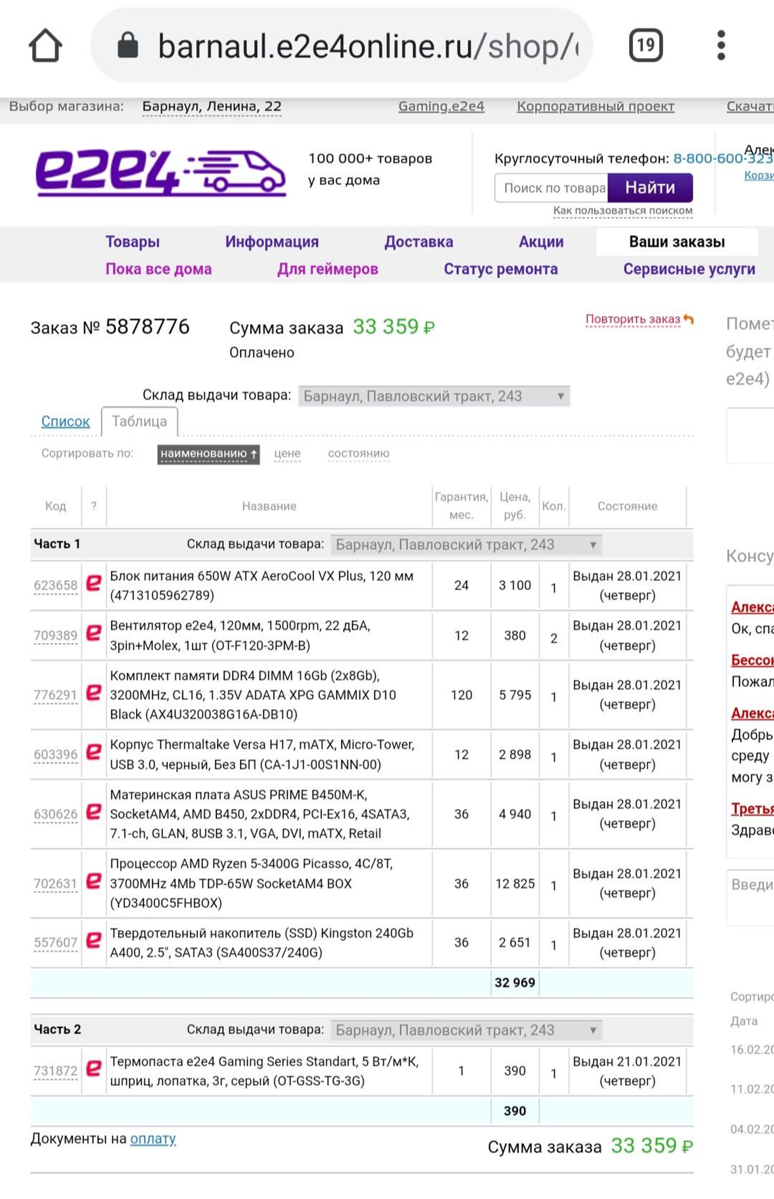
Task: Open product code 557607
Action: pos(55,942)
